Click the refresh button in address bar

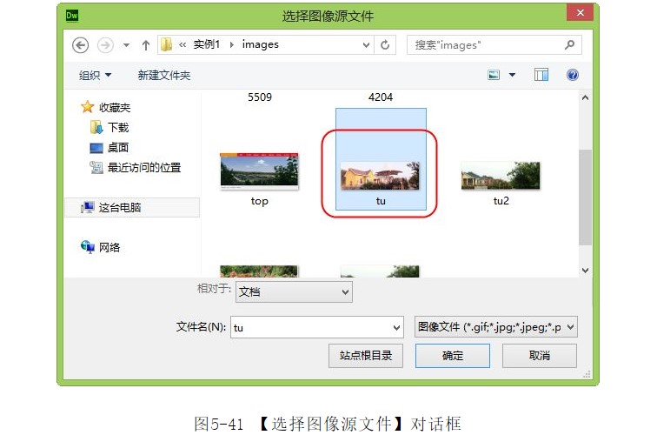click(385, 44)
